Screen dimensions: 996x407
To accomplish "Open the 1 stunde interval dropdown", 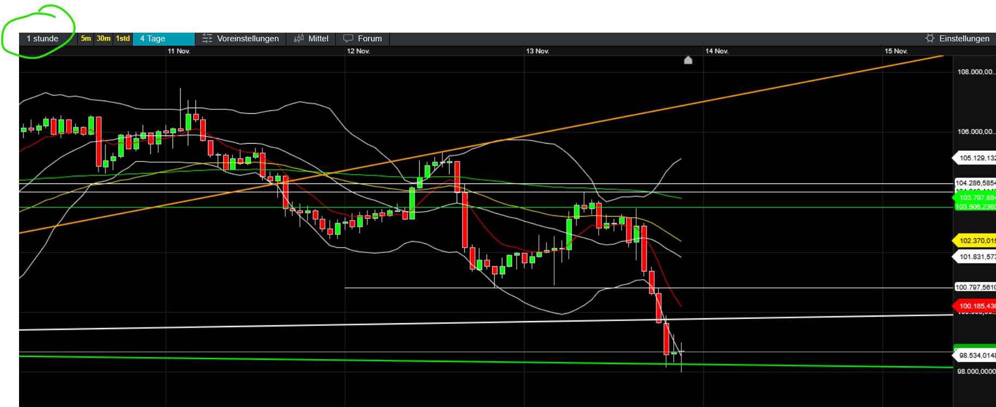I will pyautogui.click(x=42, y=39).
